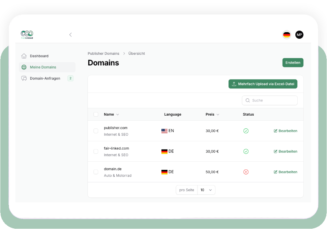Click the Erstellen button
This screenshot has height=229, width=327.
click(x=292, y=63)
